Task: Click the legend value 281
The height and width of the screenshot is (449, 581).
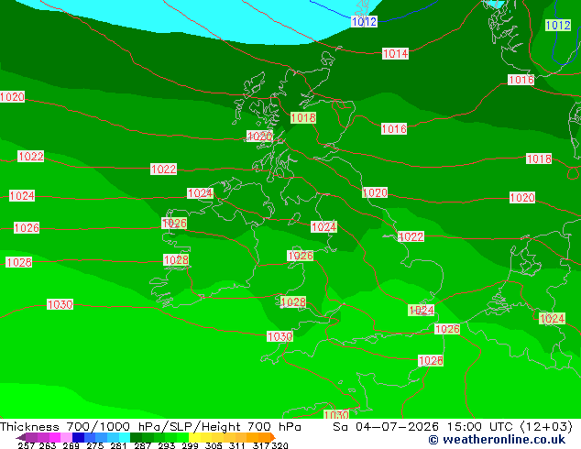Action: click(x=118, y=445)
